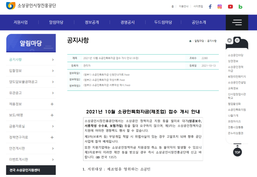
Task: Open the 경영공시 main menu
Action: 128,22
